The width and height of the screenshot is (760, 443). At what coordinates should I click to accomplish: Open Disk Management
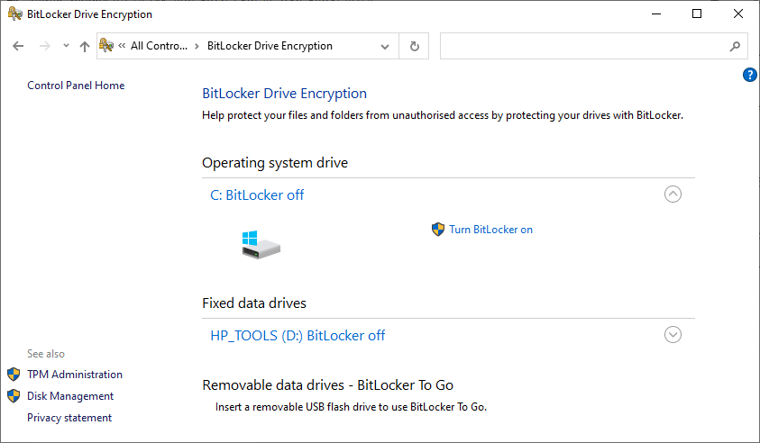tap(70, 396)
